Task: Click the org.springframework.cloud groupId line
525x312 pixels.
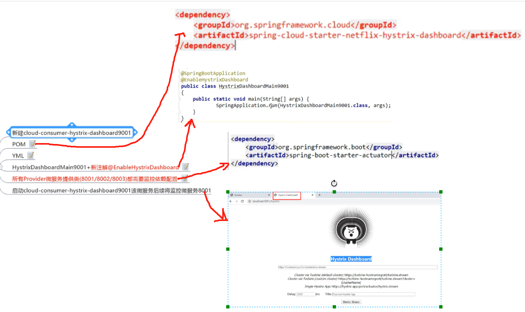Action: pyautogui.click(x=295, y=25)
